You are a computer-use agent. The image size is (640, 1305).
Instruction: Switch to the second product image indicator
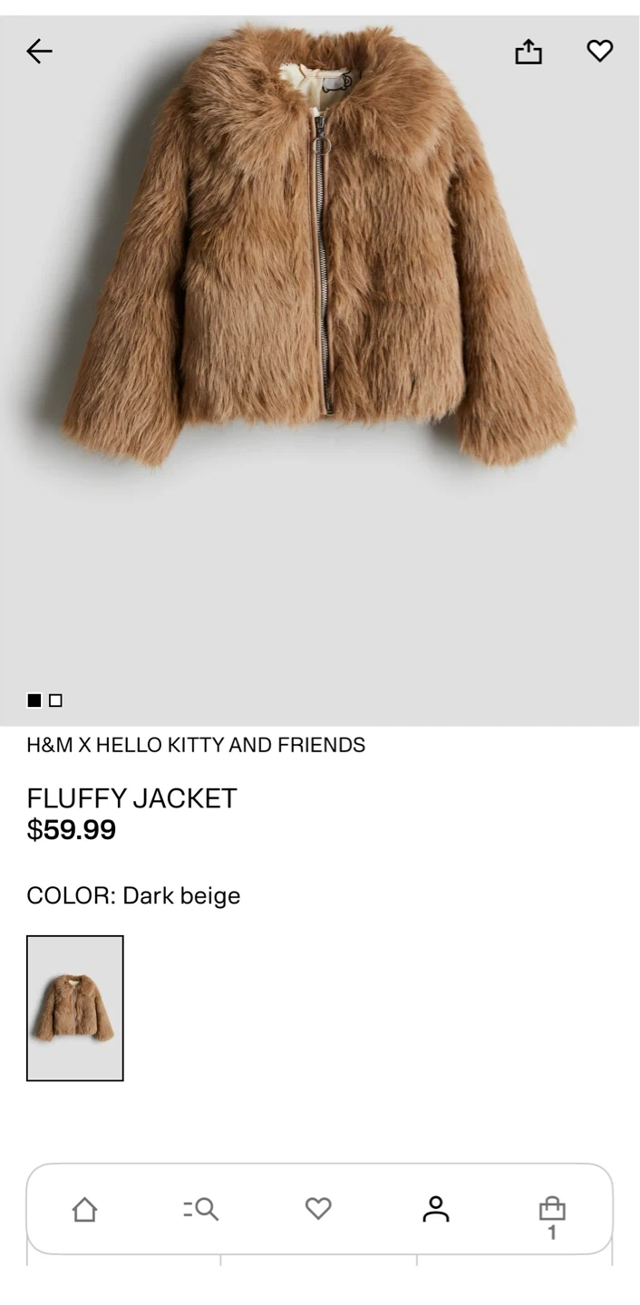point(56,700)
